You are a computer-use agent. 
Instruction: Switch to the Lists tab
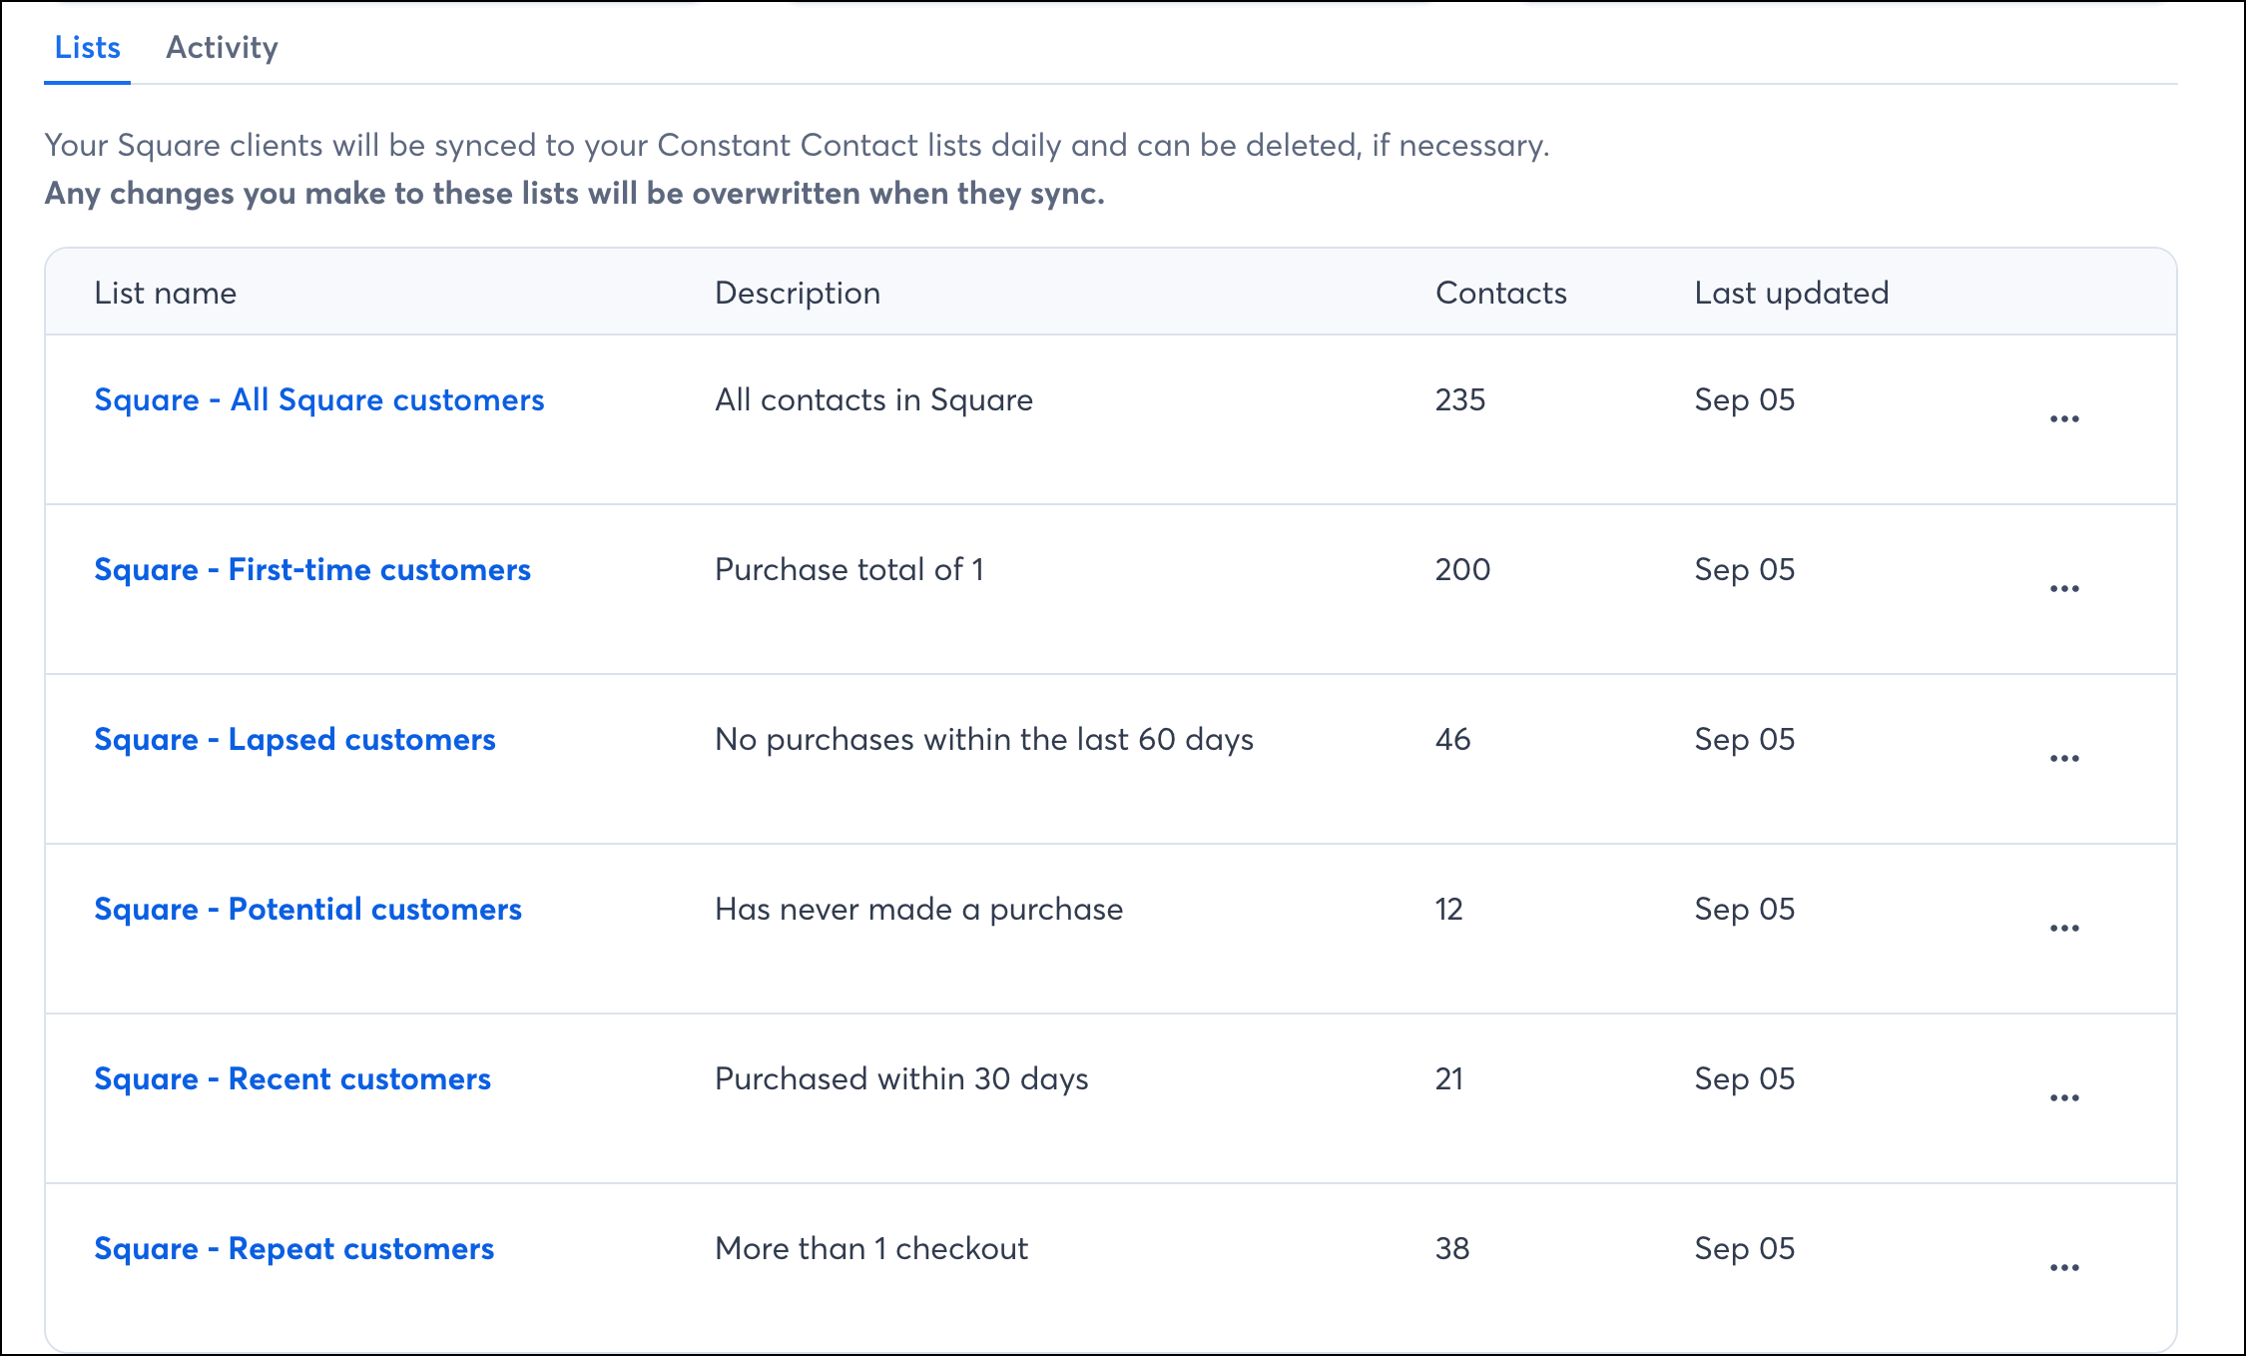point(88,48)
